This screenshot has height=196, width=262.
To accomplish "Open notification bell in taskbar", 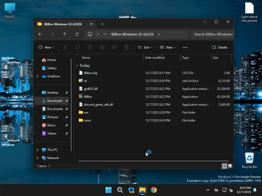I will (255, 190).
